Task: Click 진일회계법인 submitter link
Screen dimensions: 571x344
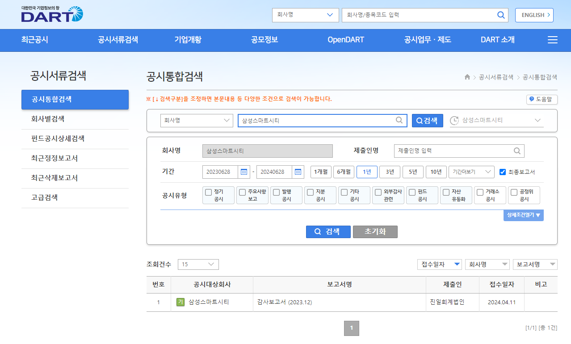Action: tap(446, 302)
